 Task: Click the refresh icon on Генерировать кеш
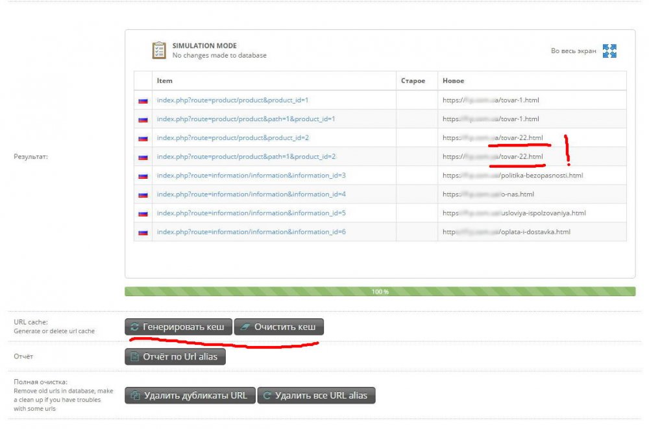(x=134, y=327)
